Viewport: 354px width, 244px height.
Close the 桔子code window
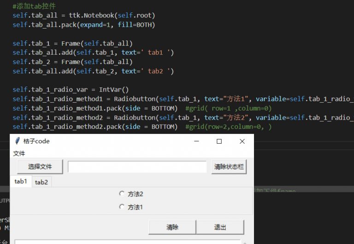pyautogui.click(x=242, y=141)
